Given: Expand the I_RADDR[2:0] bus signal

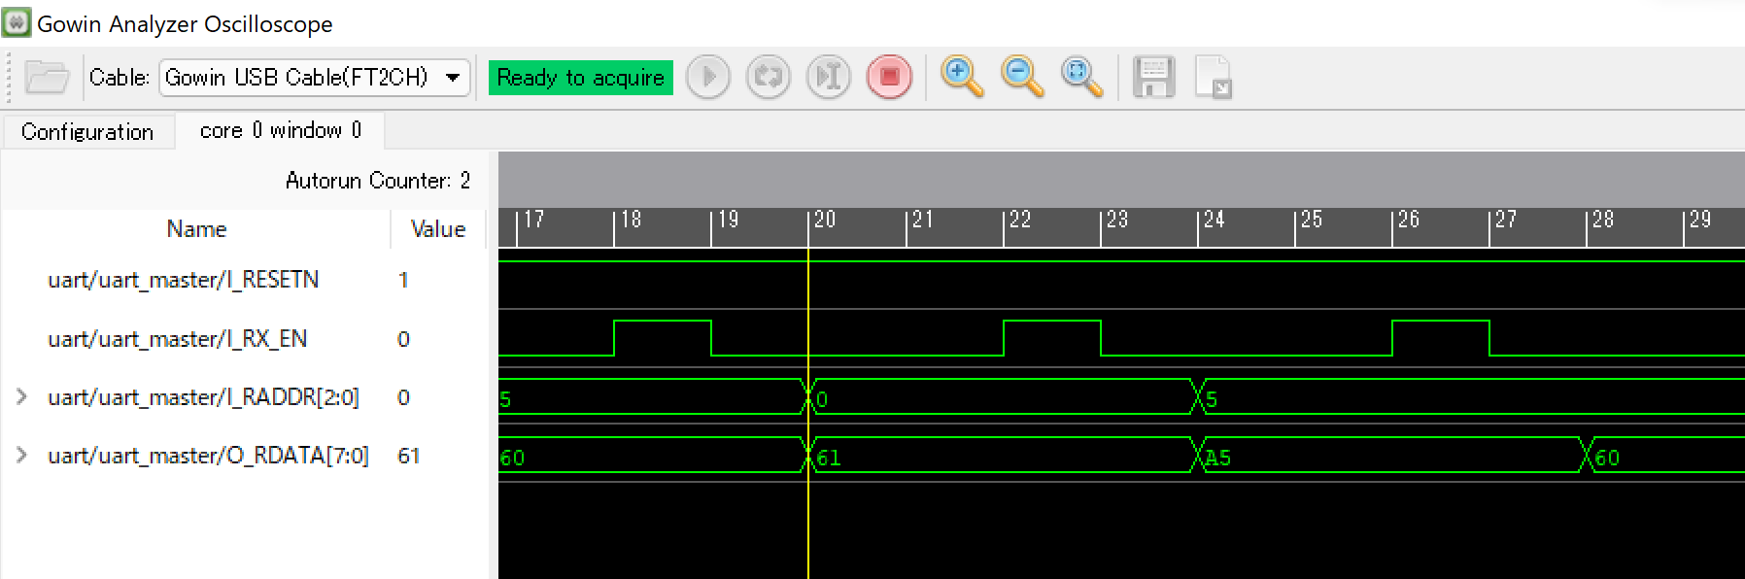Looking at the screenshot, I should [x=21, y=397].
